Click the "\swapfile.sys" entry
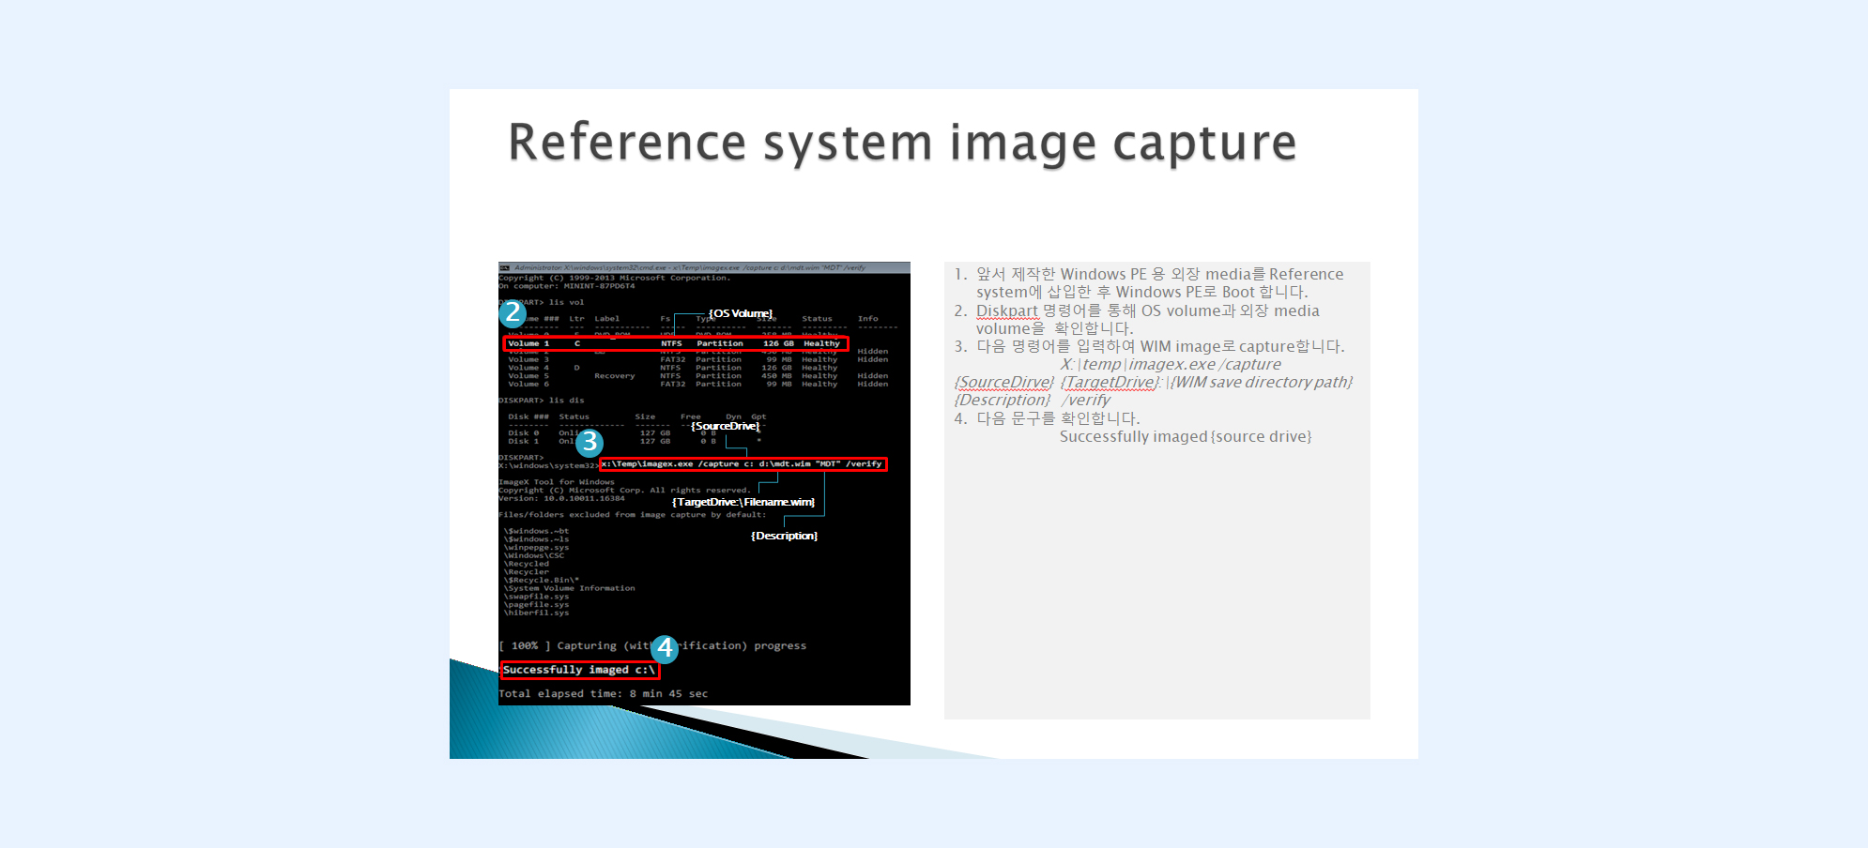 point(536,597)
